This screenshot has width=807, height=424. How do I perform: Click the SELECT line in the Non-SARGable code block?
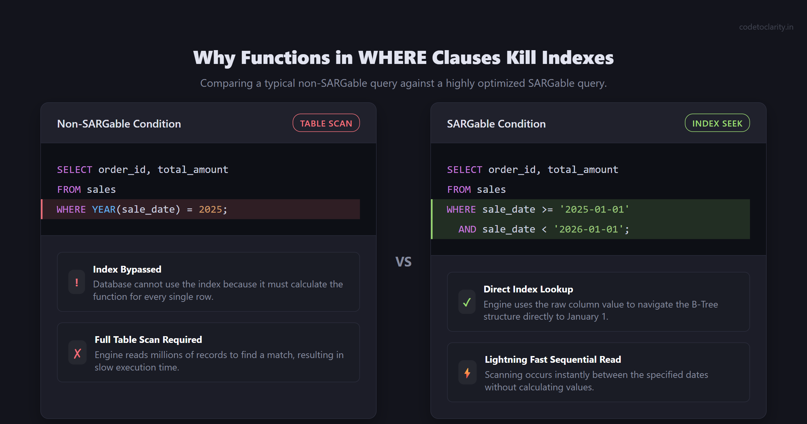[143, 170]
